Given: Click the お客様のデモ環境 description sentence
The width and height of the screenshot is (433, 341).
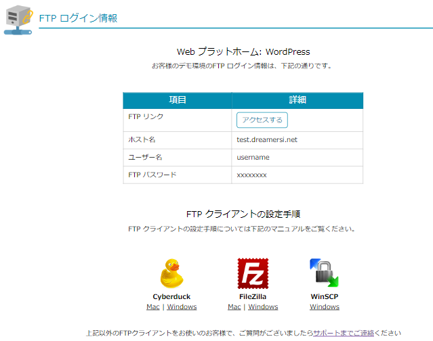Looking at the screenshot, I should [x=242, y=66].
